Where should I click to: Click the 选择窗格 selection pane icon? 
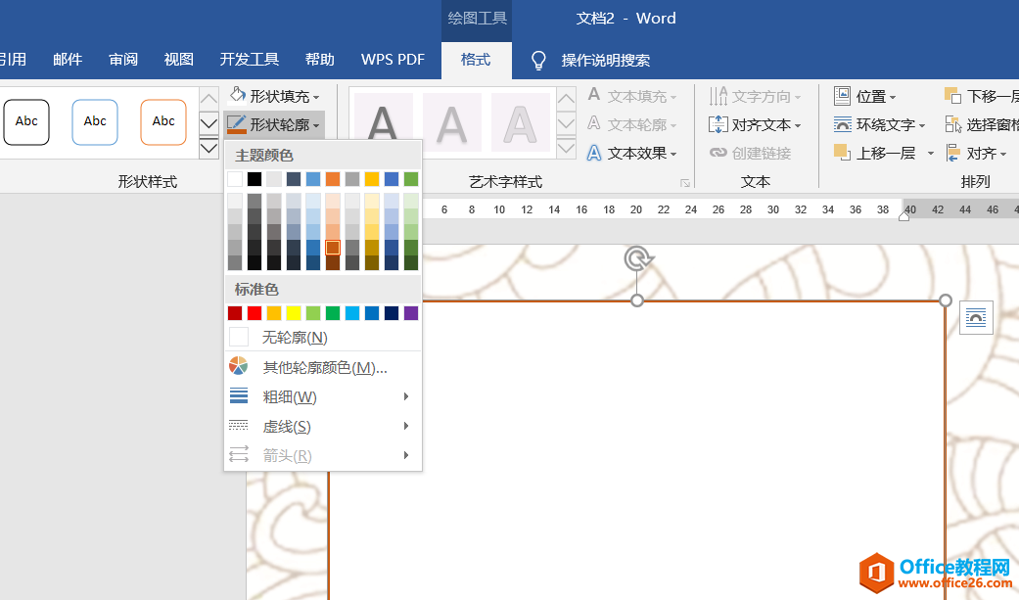coord(953,124)
